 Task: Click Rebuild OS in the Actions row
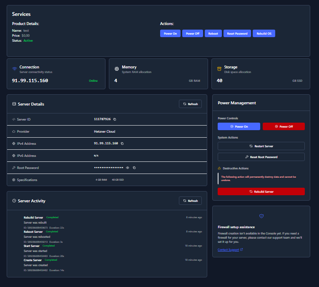click(x=264, y=33)
